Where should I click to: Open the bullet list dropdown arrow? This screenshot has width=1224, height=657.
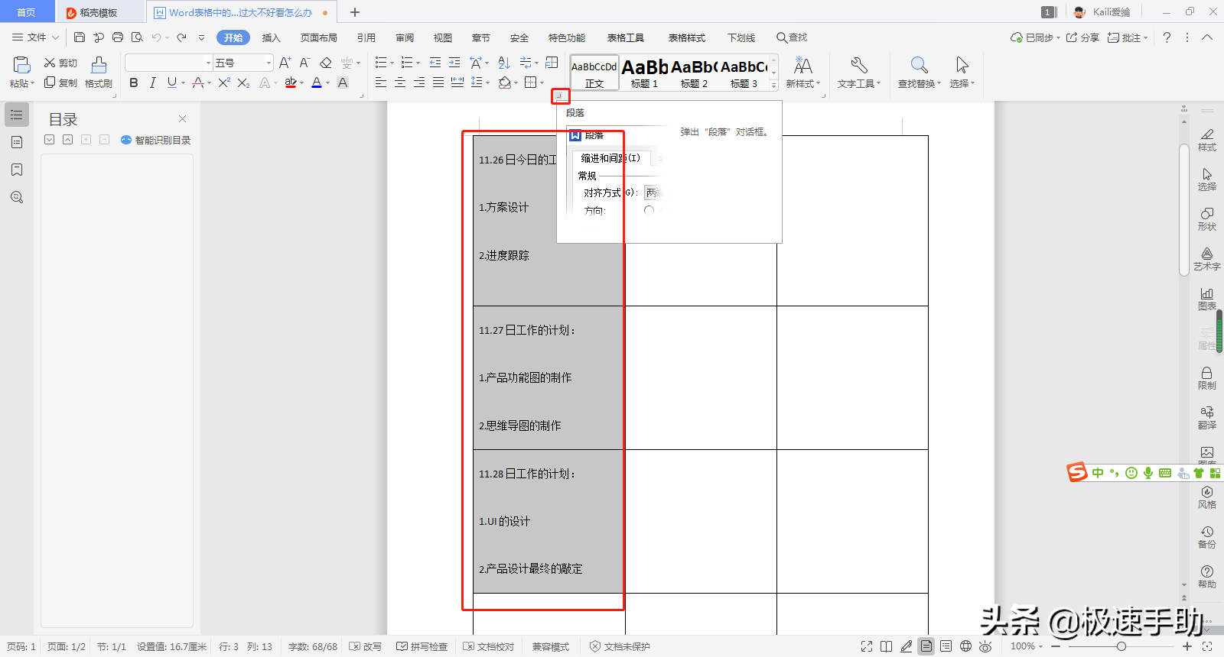tap(392, 63)
